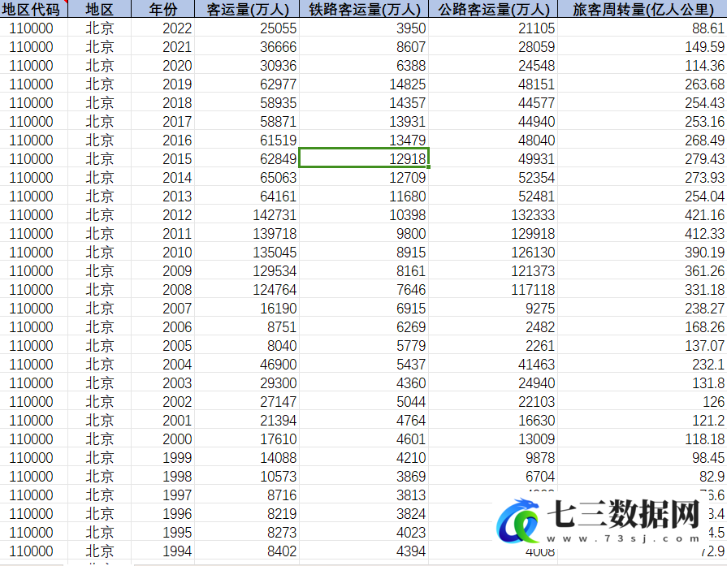727x566 pixels.
Task: Click the 2011 year cell
Action: (162, 233)
